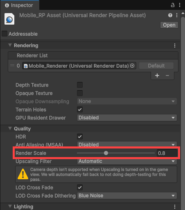185x210 pixels.
Task: Click the object picker circle for Mobile_Renderer
Action: pyautogui.click(x=132, y=66)
